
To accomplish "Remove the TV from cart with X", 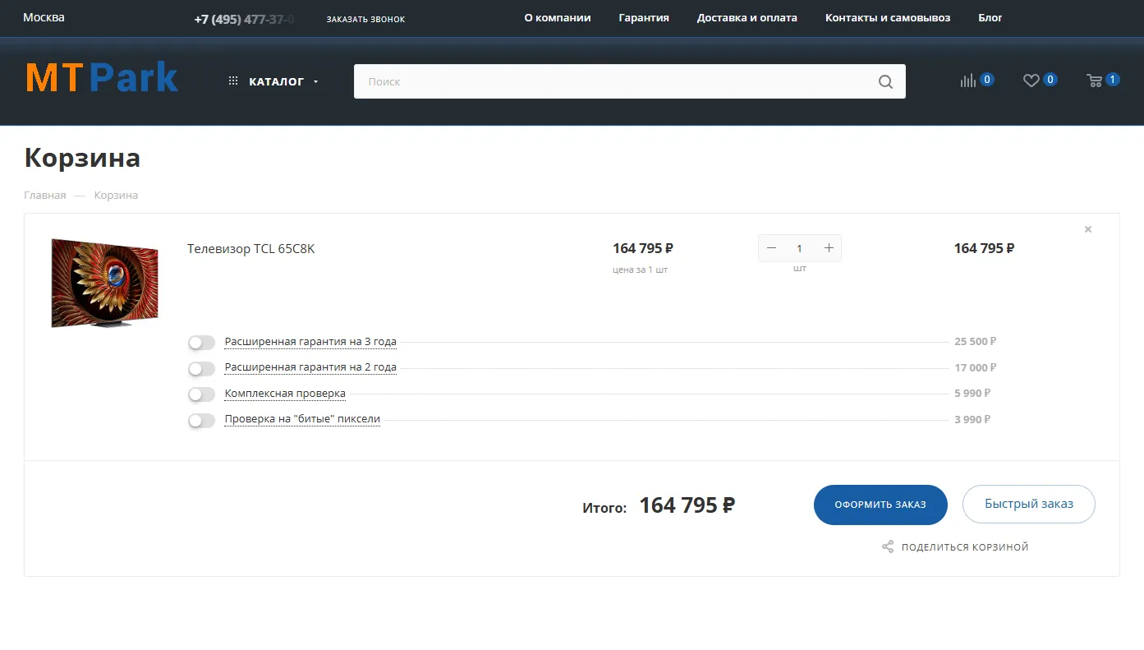I will (1088, 229).
